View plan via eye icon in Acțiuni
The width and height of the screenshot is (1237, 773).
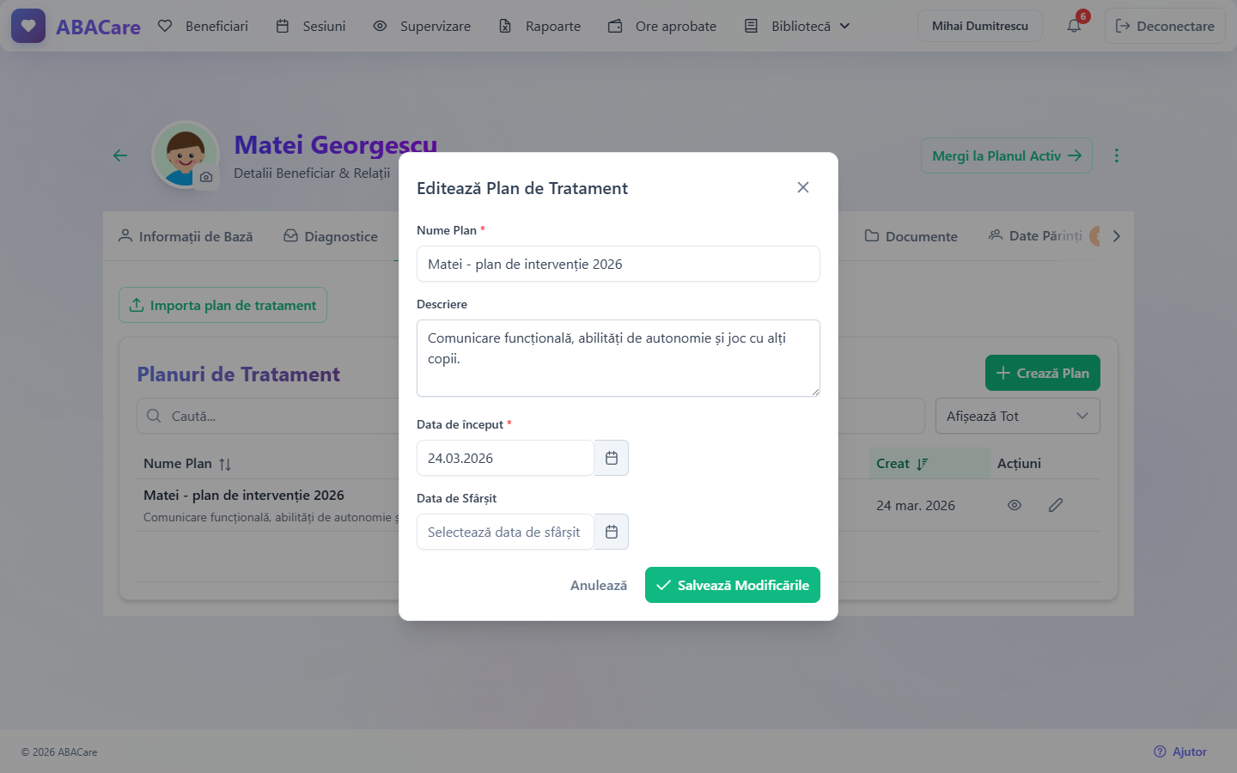click(x=1015, y=505)
